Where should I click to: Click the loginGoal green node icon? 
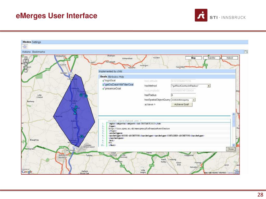point(104,81)
